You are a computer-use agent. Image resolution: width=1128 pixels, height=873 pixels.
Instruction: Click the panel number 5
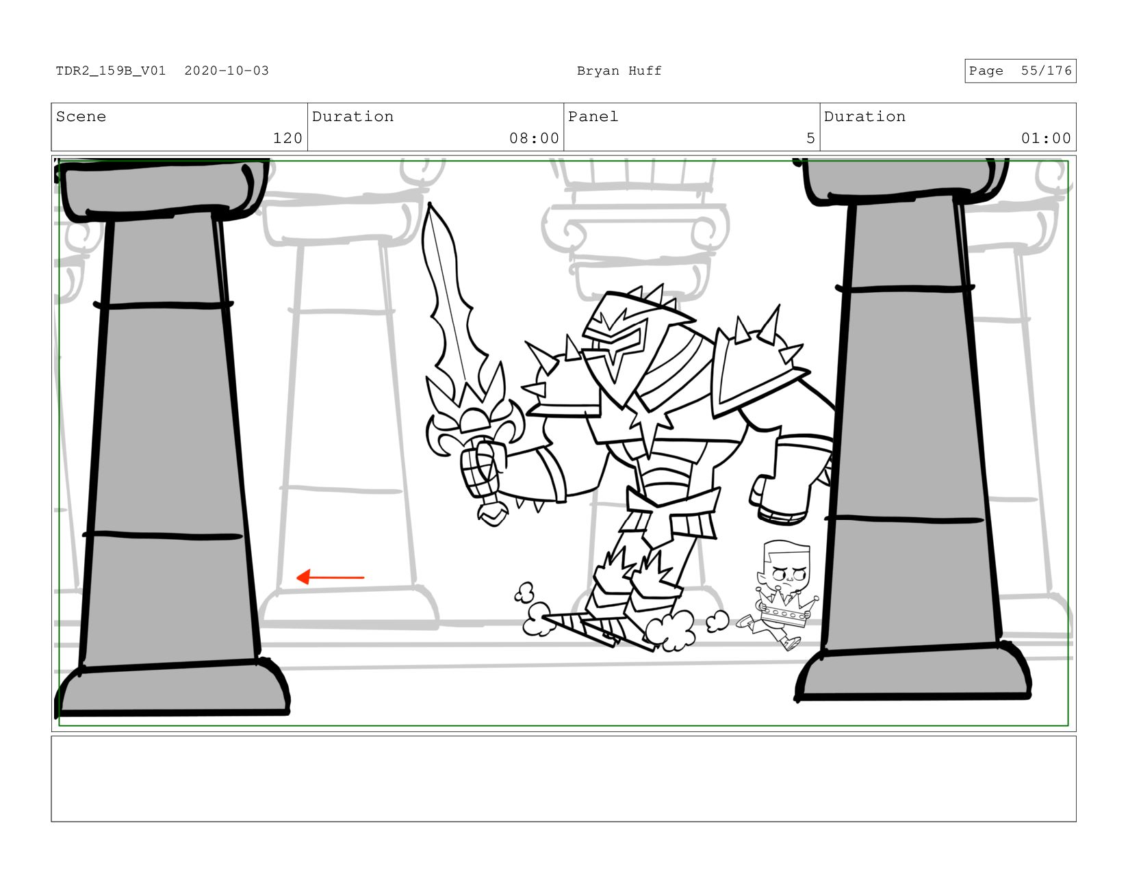(810, 138)
